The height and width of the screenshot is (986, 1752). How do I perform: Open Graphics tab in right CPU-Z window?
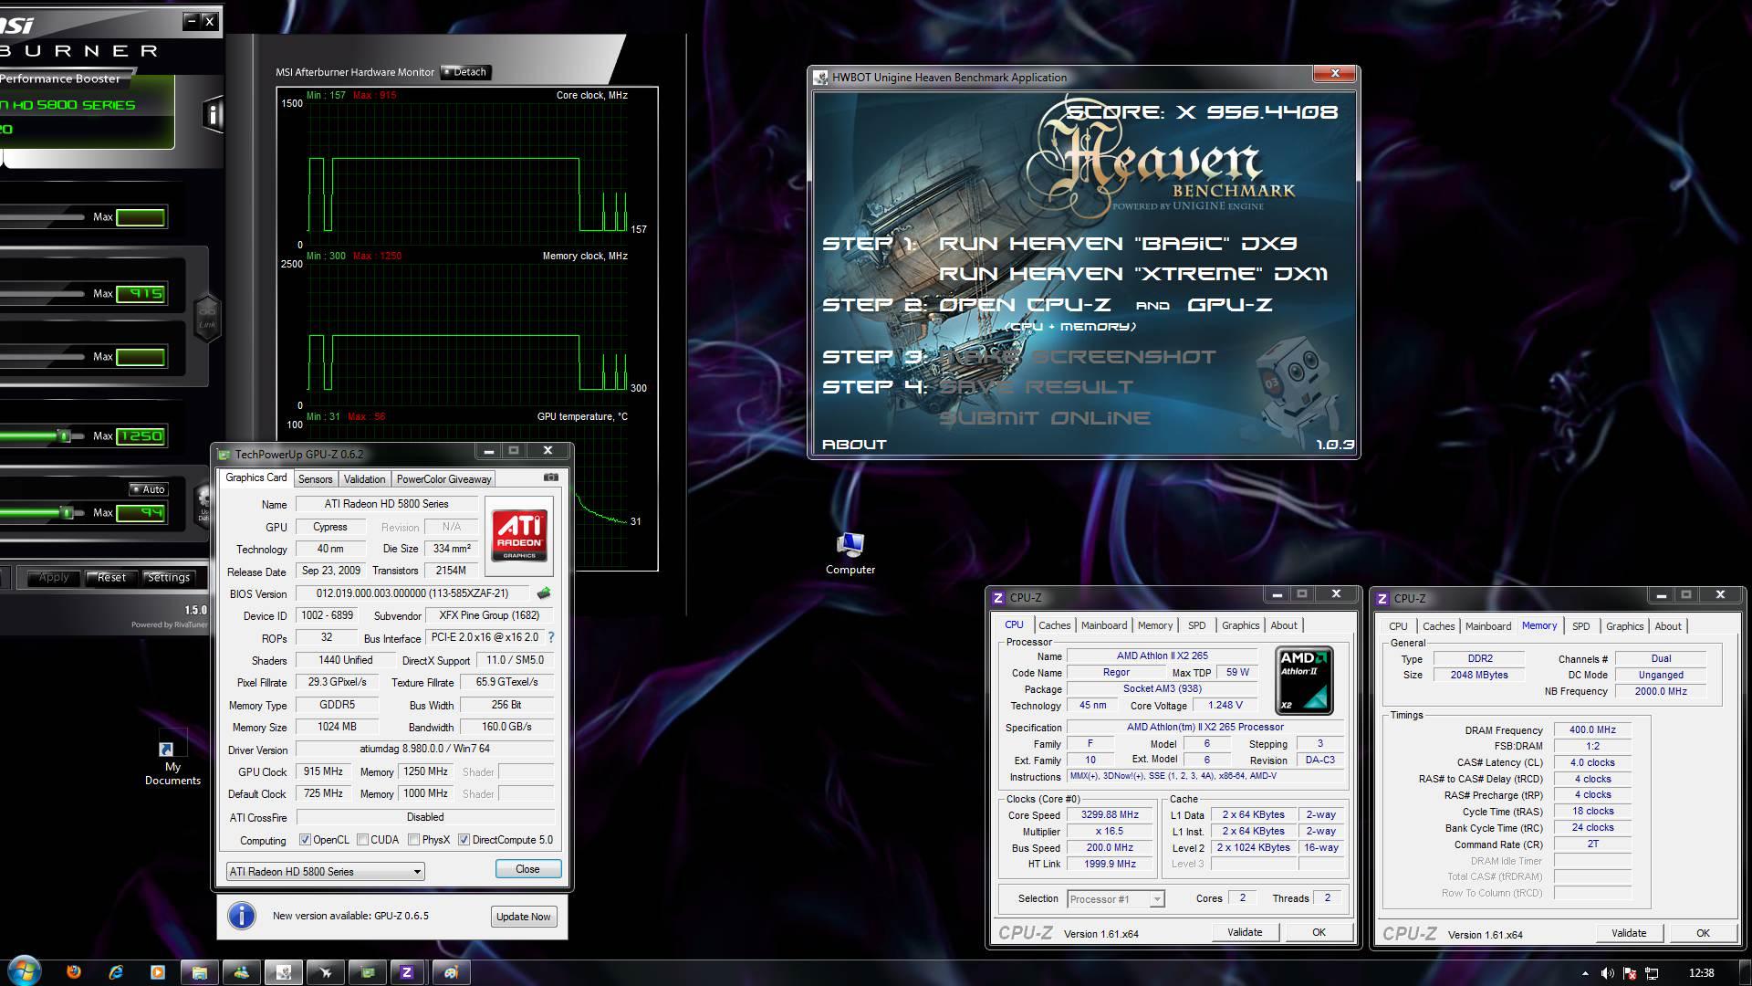[x=1625, y=626]
